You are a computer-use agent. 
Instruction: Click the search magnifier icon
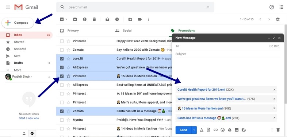click(x=62, y=7)
